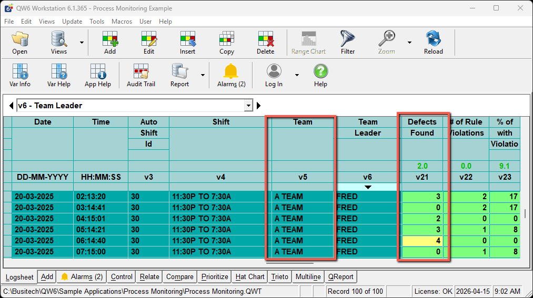Select FRED in the 07:15:00 row

click(x=367, y=252)
